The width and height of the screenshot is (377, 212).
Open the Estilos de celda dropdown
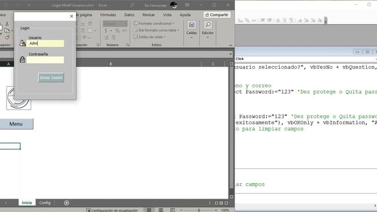click(x=149, y=37)
